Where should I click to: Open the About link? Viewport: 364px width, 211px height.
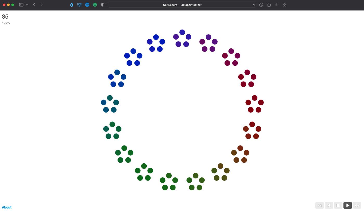pyautogui.click(x=7, y=207)
